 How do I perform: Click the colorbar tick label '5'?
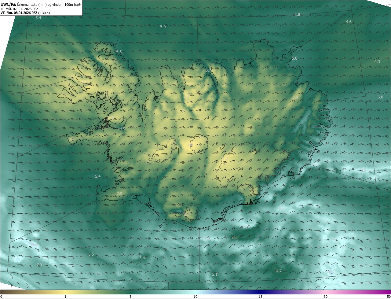(130, 297)
